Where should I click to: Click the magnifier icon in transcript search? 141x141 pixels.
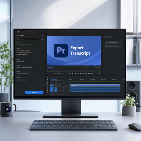[18, 39]
